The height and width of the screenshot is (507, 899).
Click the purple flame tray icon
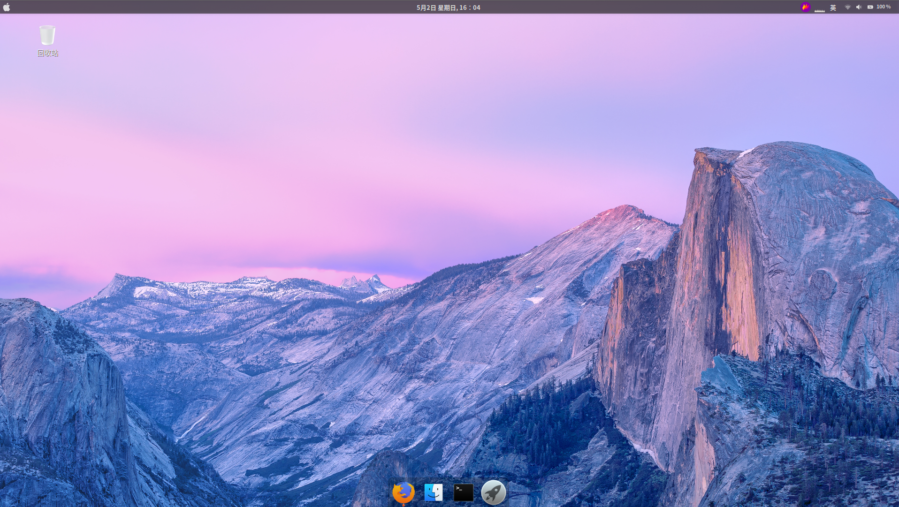[x=805, y=7]
